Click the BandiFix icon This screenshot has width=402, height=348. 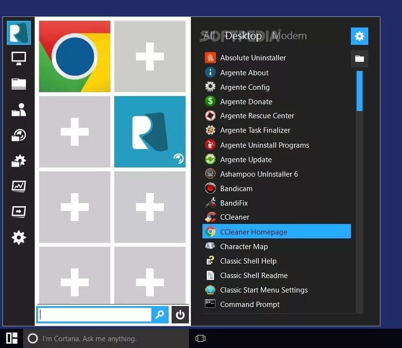(x=210, y=203)
